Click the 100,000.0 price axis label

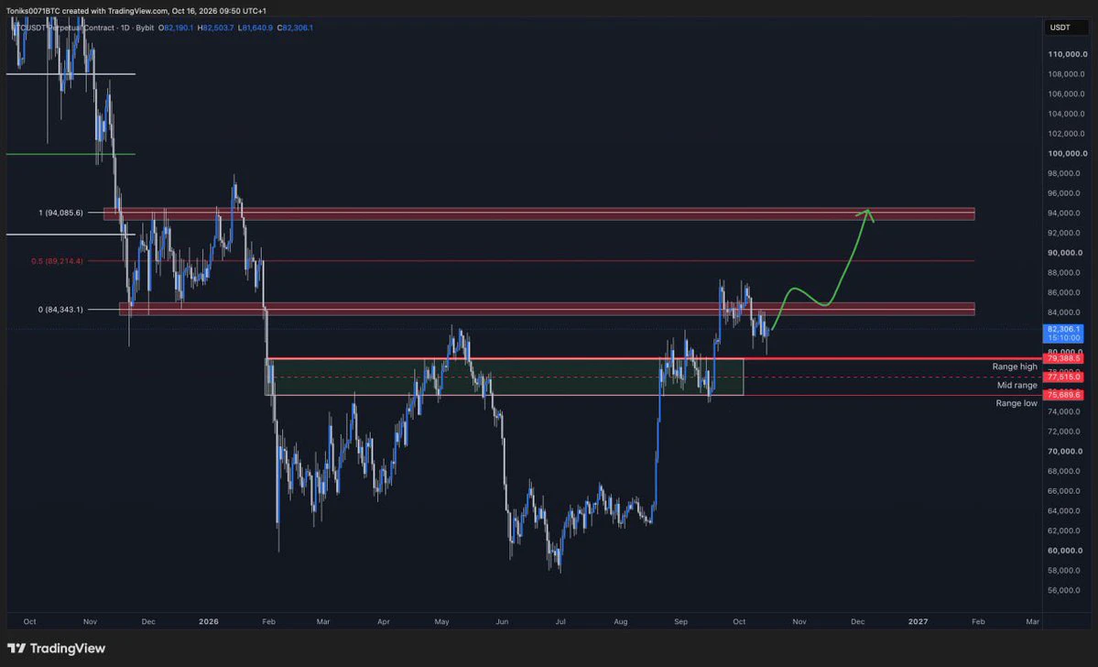1067,153
